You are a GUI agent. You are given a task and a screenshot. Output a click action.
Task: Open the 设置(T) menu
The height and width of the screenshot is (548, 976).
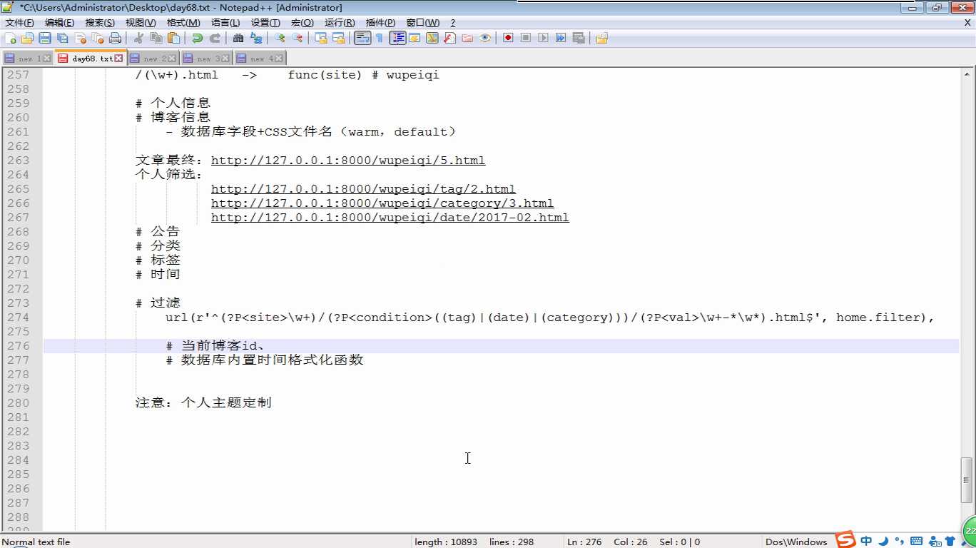coord(265,23)
